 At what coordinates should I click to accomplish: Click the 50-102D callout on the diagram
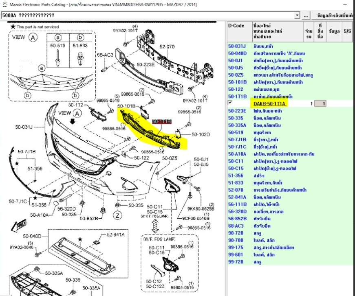[x=201, y=134]
